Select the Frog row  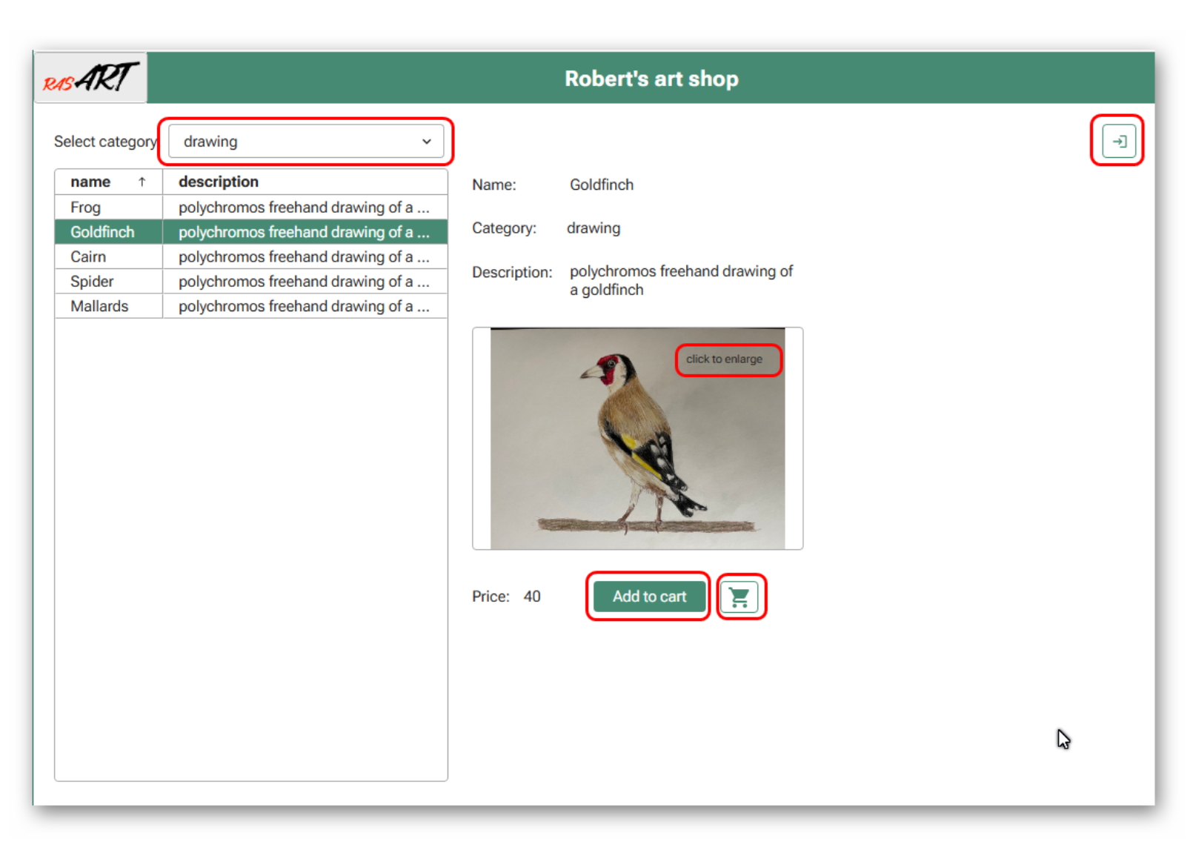pos(251,207)
